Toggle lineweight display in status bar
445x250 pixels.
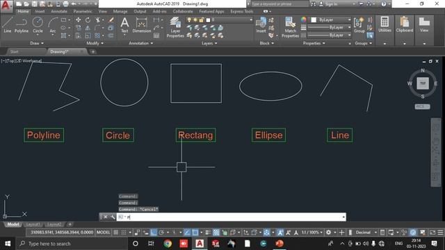coord(208,233)
